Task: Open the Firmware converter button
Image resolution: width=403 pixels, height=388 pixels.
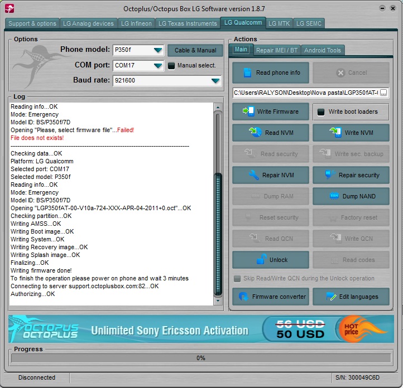Action: (x=271, y=297)
